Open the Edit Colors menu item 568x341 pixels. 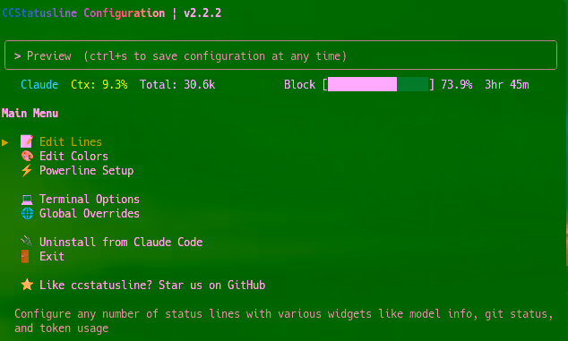click(73, 156)
